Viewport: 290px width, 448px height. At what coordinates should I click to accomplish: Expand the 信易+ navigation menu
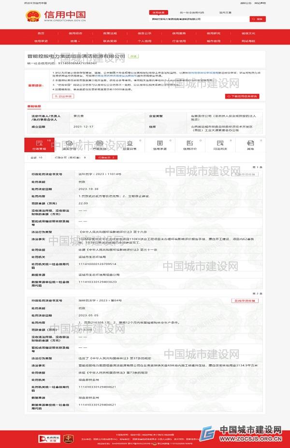(x=75, y=41)
